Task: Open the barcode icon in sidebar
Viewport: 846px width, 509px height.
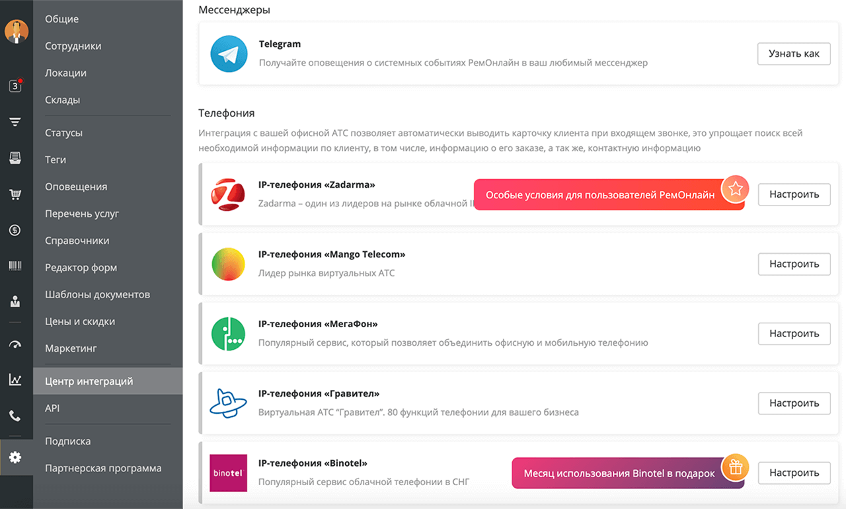Action: tap(15, 266)
